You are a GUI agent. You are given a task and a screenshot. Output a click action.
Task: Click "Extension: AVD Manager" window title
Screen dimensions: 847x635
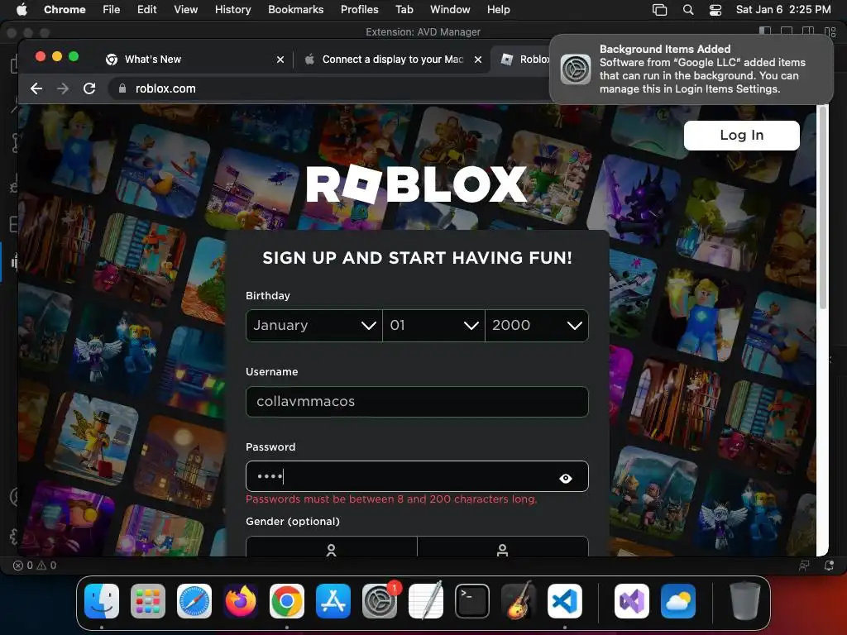click(x=423, y=32)
